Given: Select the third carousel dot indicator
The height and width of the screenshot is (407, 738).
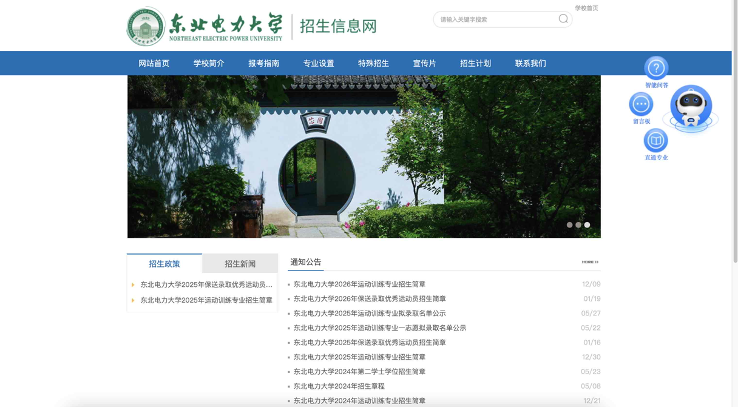Looking at the screenshot, I should pyautogui.click(x=587, y=225).
